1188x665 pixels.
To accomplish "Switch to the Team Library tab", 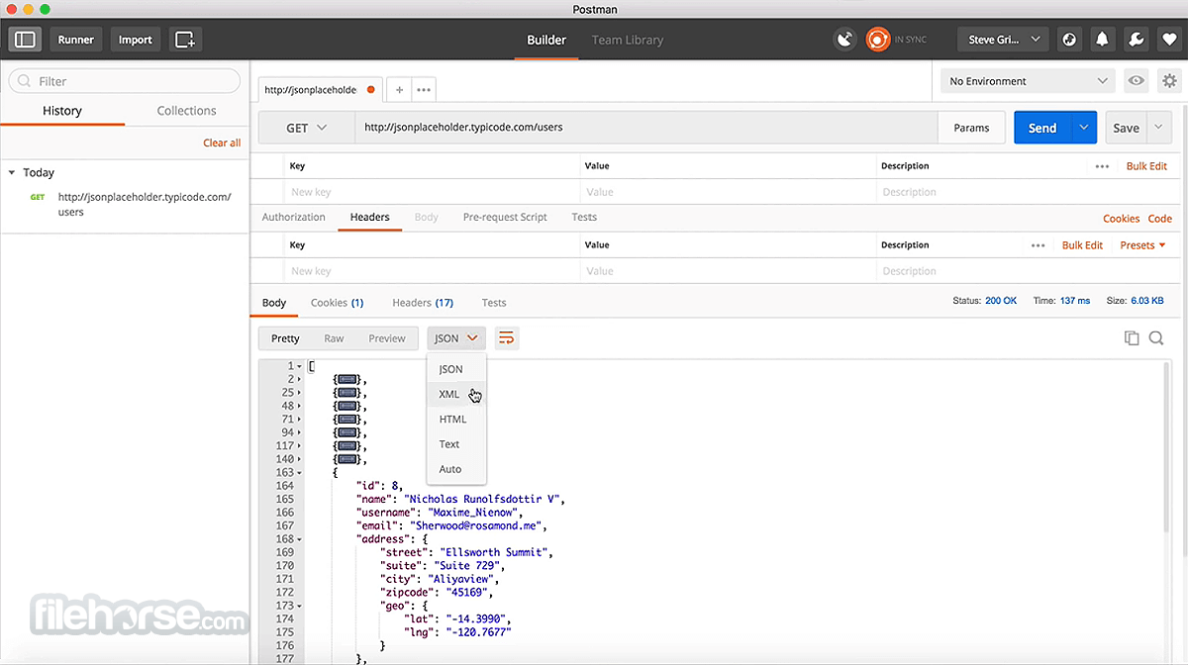I will pyautogui.click(x=628, y=40).
